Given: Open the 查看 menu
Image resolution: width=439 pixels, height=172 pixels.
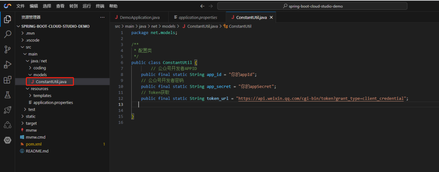Looking at the screenshot, I should pos(60,6).
